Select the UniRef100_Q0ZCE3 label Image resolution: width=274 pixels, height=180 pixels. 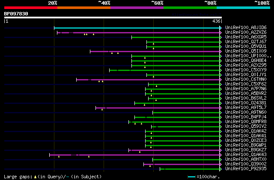click(246, 141)
